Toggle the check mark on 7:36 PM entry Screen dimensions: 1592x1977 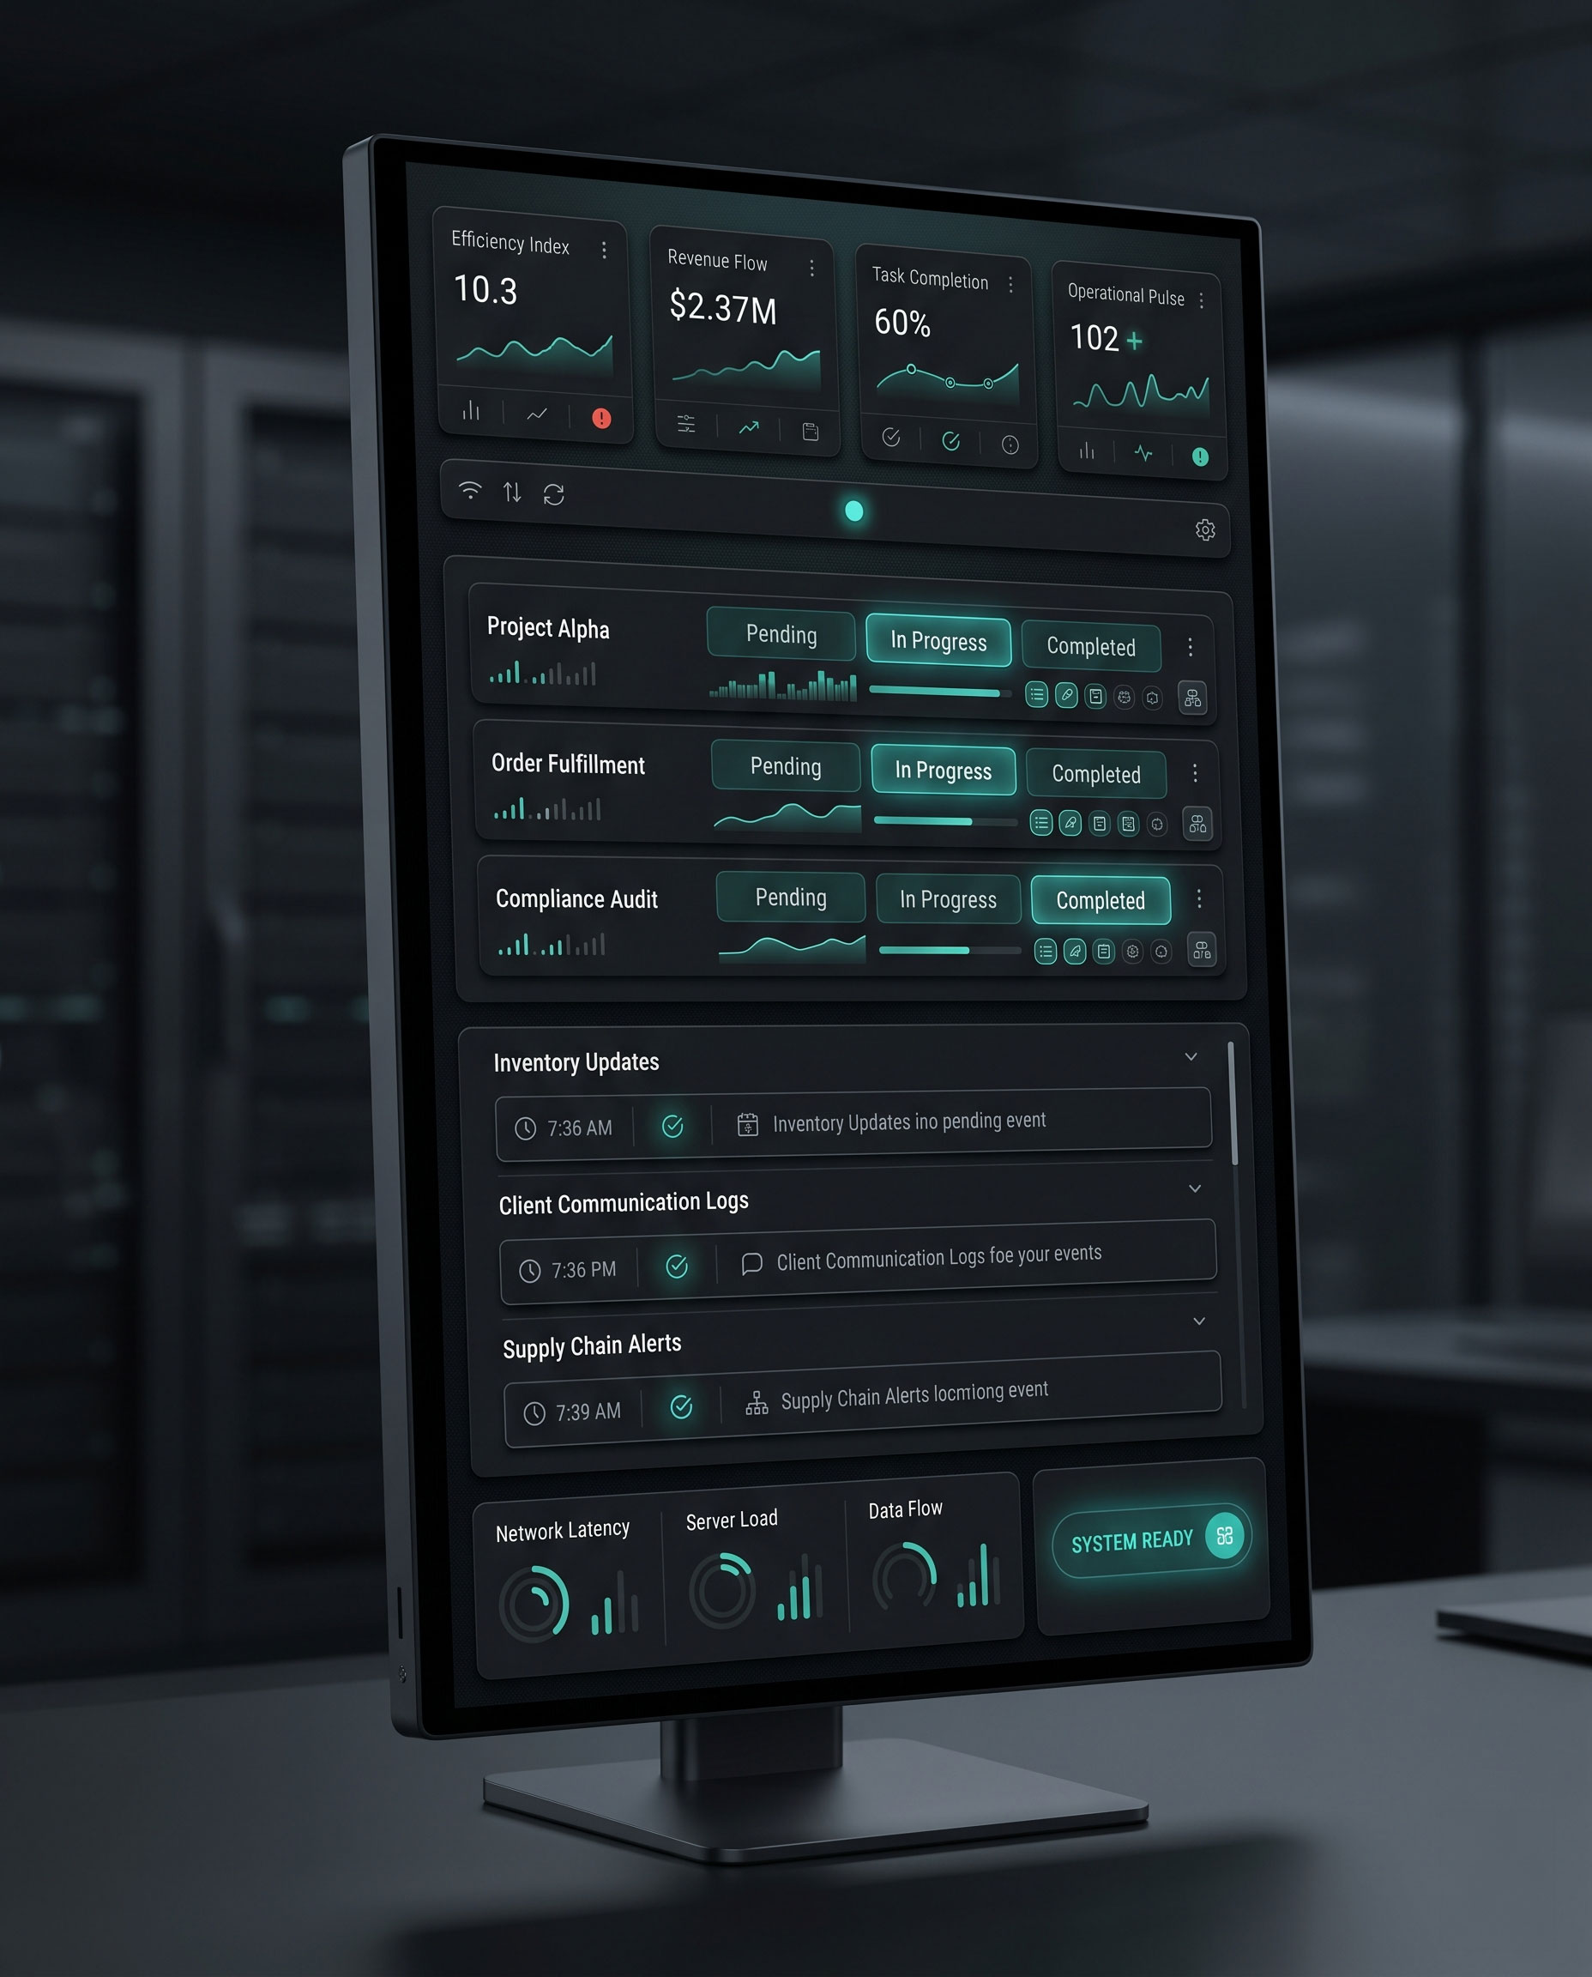pyautogui.click(x=677, y=1267)
